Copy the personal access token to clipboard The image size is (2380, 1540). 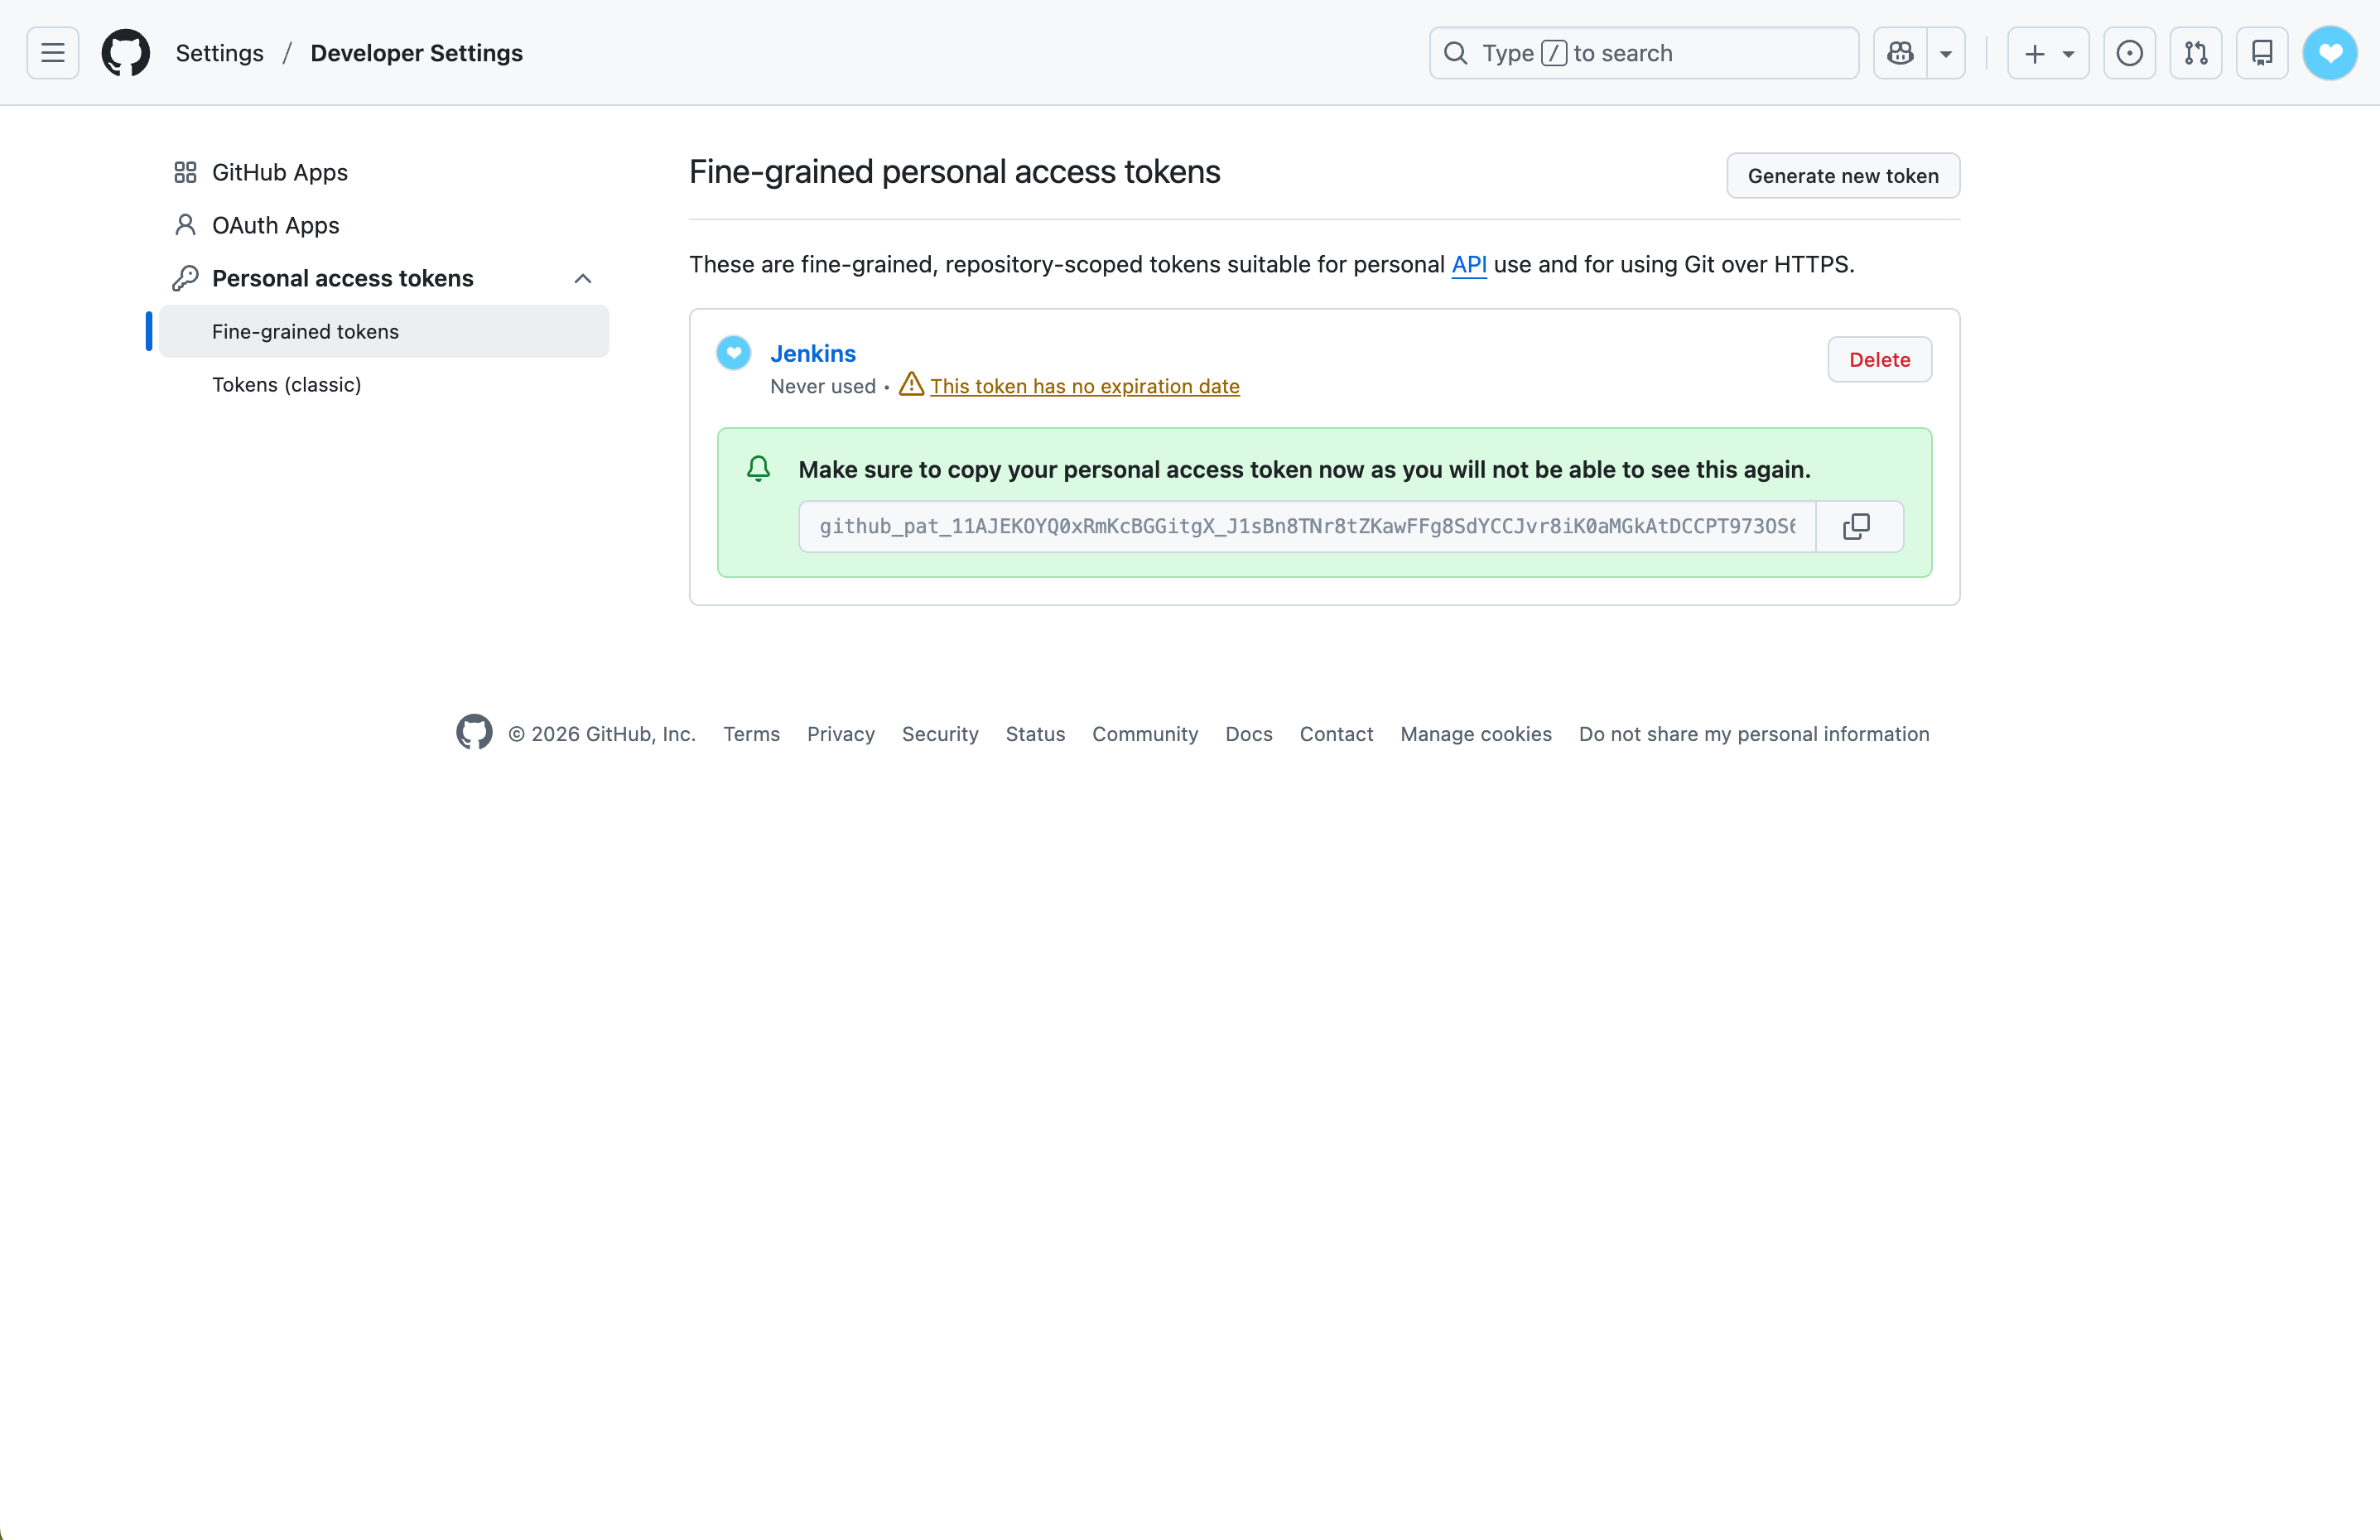(1857, 526)
